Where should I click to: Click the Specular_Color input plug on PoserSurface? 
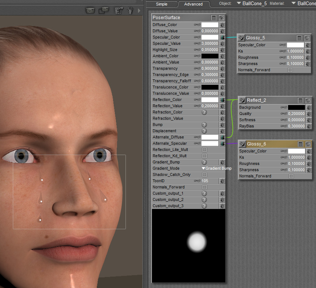pyautogui.click(x=222, y=37)
